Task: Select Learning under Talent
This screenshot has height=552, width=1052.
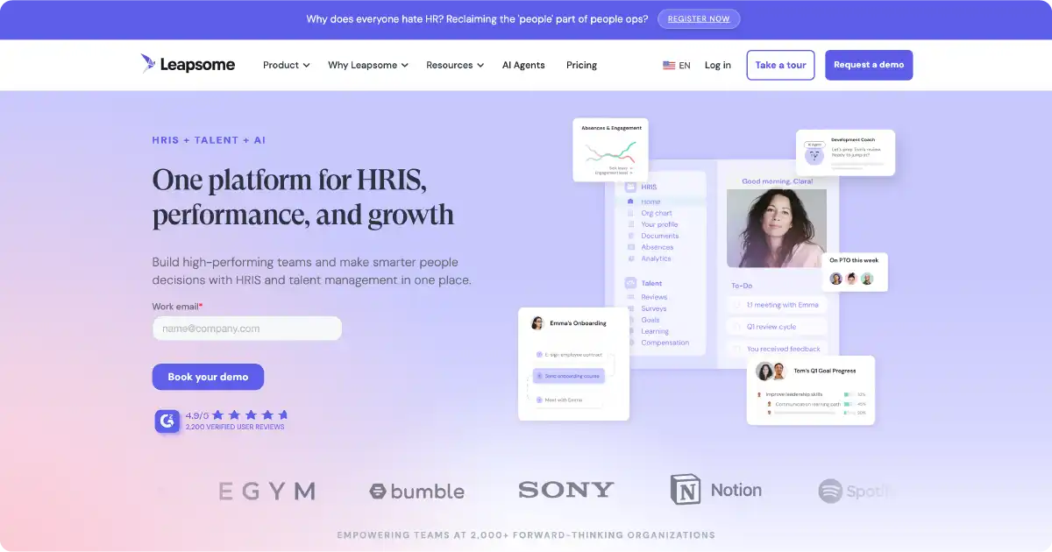Action: point(655,331)
